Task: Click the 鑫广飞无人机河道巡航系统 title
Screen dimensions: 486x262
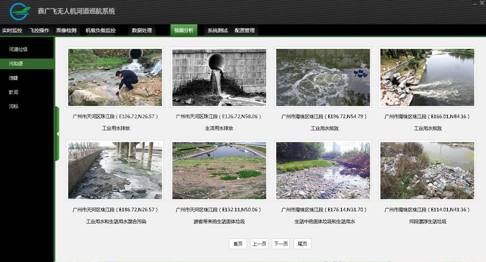Action: 76,11
